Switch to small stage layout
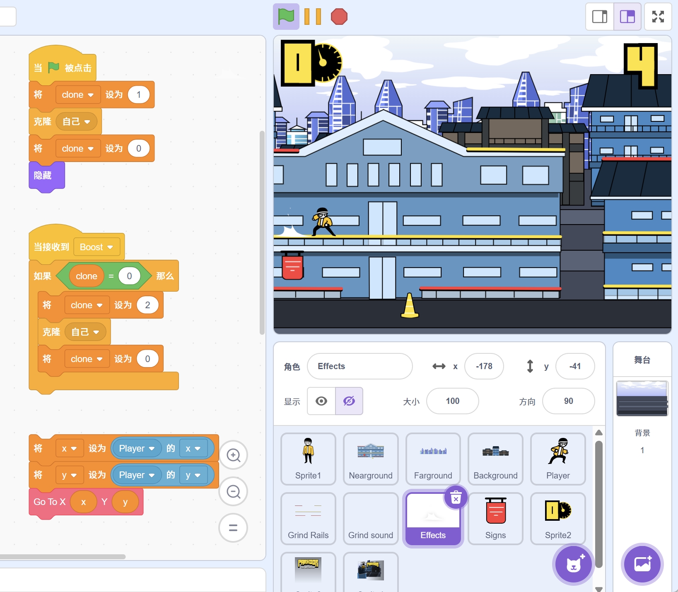Image resolution: width=678 pixels, height=592 pixels. [x=599, y=17]
